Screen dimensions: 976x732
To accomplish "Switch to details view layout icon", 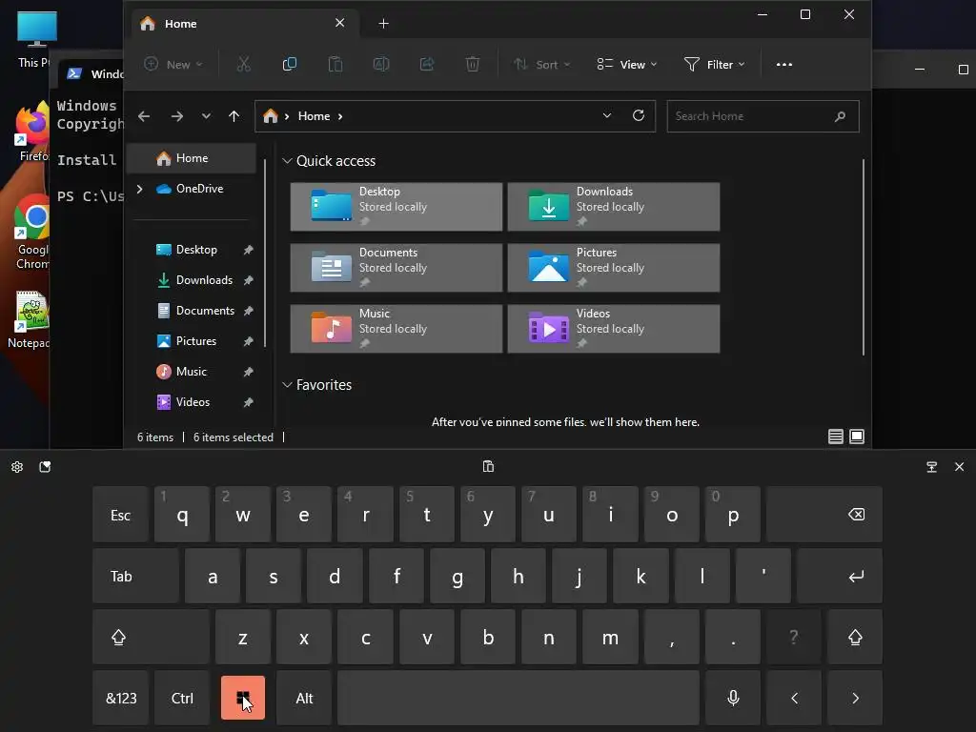I will [836, 437].
